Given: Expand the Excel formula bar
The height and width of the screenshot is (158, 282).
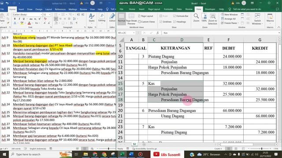Looking at the screenshot, I should [279, 33].
